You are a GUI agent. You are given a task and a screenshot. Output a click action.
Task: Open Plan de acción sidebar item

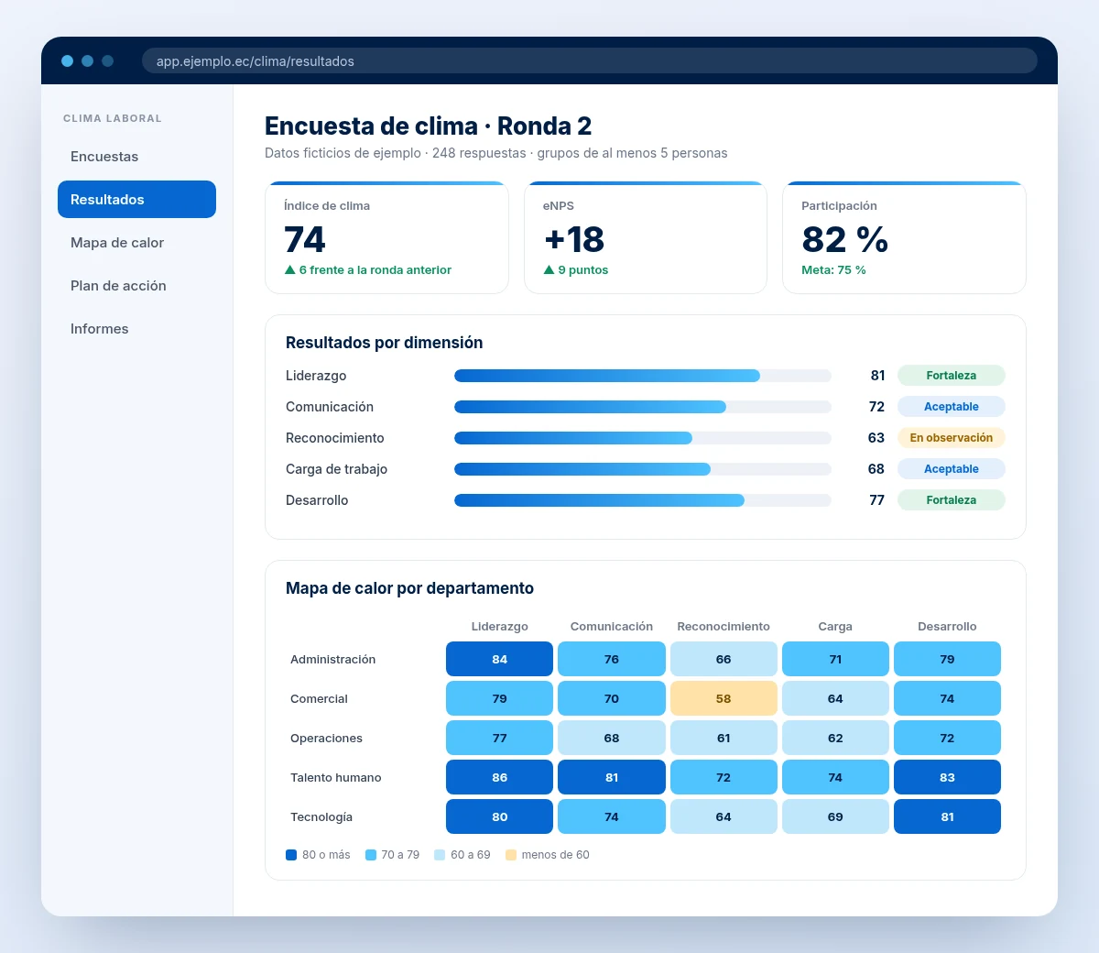pyautogui.click(x=136, y=286)
